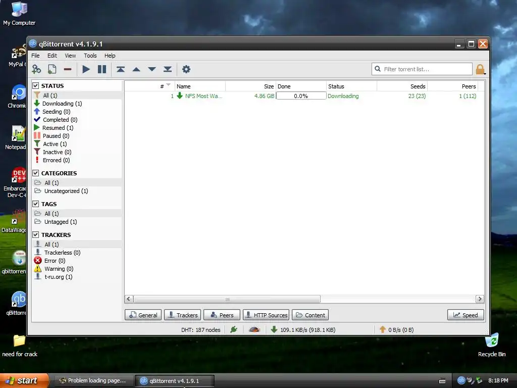Pause torrents with the pause icon
The image size is (517, 388).
102,69
